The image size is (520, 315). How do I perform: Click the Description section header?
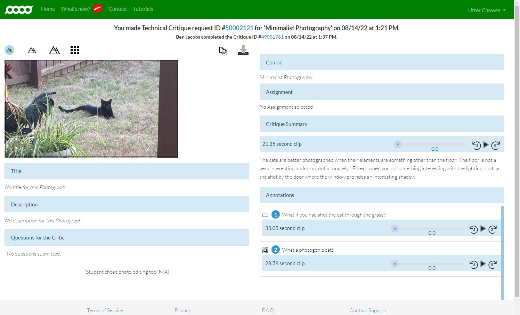127,204
